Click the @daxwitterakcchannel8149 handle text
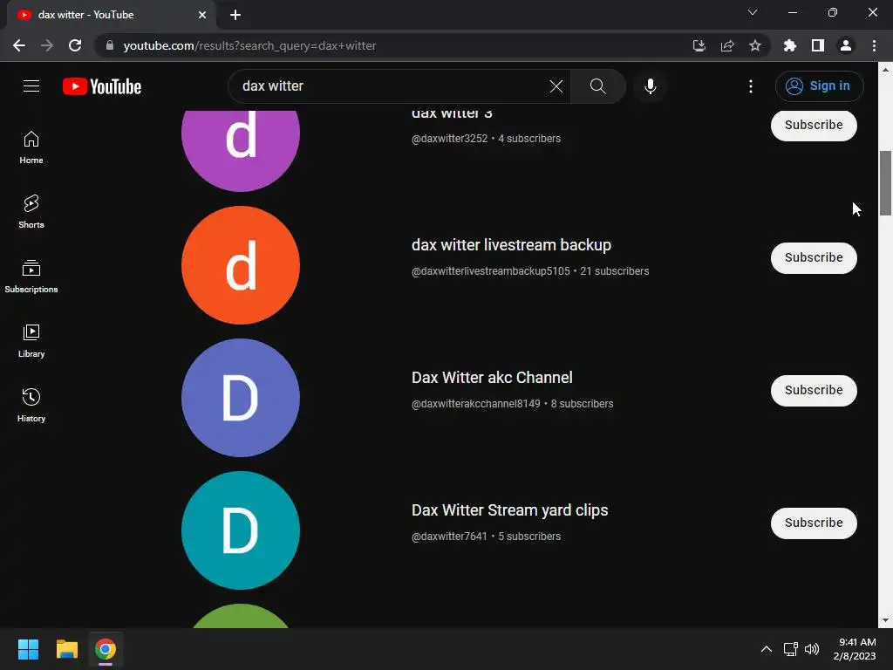The image size is (893, 670). [475, 404]
